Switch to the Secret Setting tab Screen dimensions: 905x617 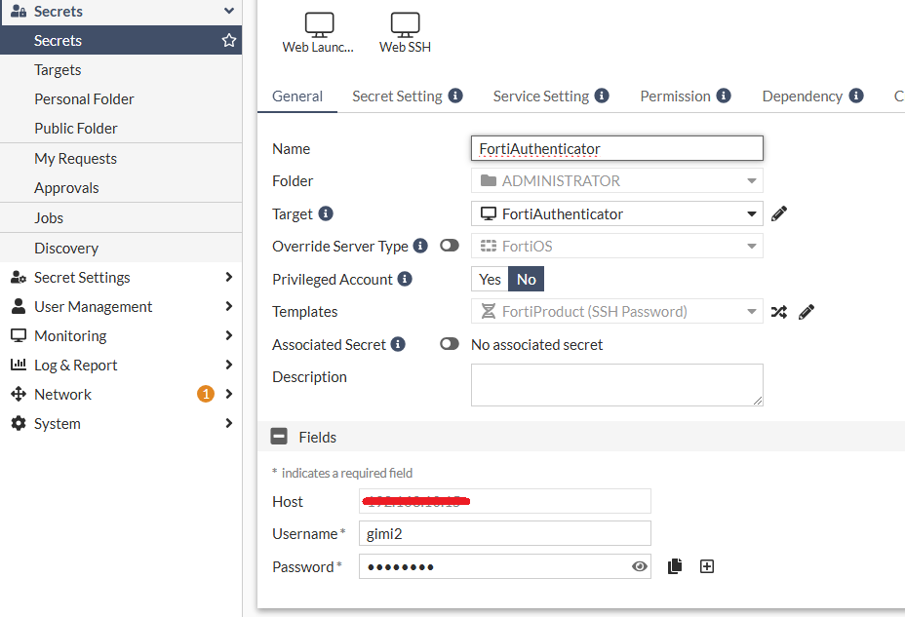[407, 96]
